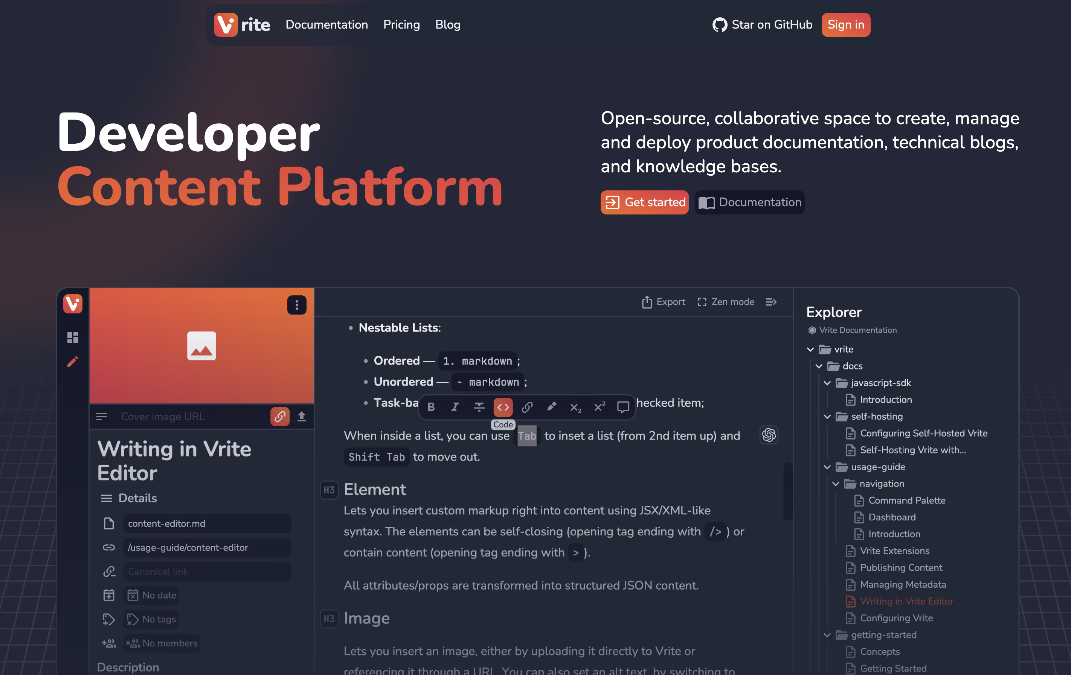Toggle the Details section header
1071x675 pixels.
pos(129,498)
